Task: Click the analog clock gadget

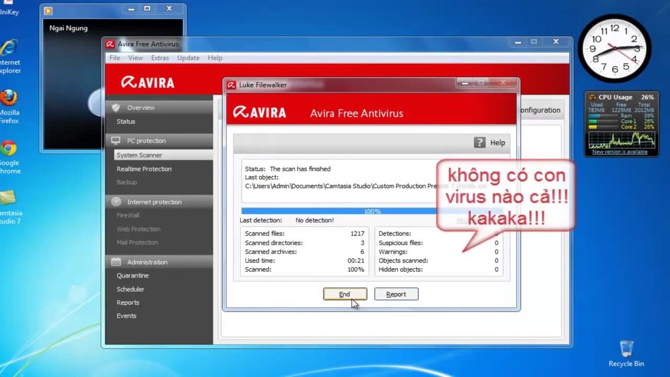Action: [615, 48]
